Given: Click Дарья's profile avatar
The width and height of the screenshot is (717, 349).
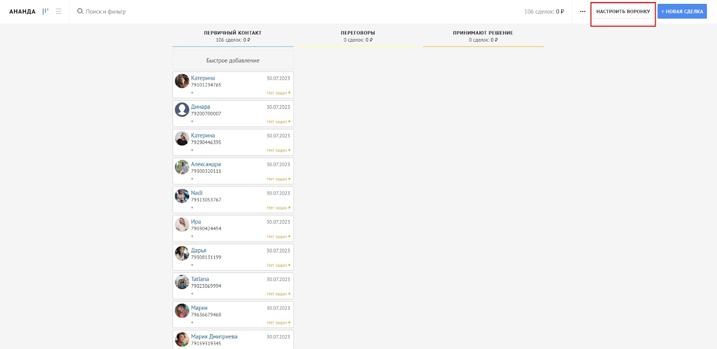Looking at the screenshot, I should (182, 253).
